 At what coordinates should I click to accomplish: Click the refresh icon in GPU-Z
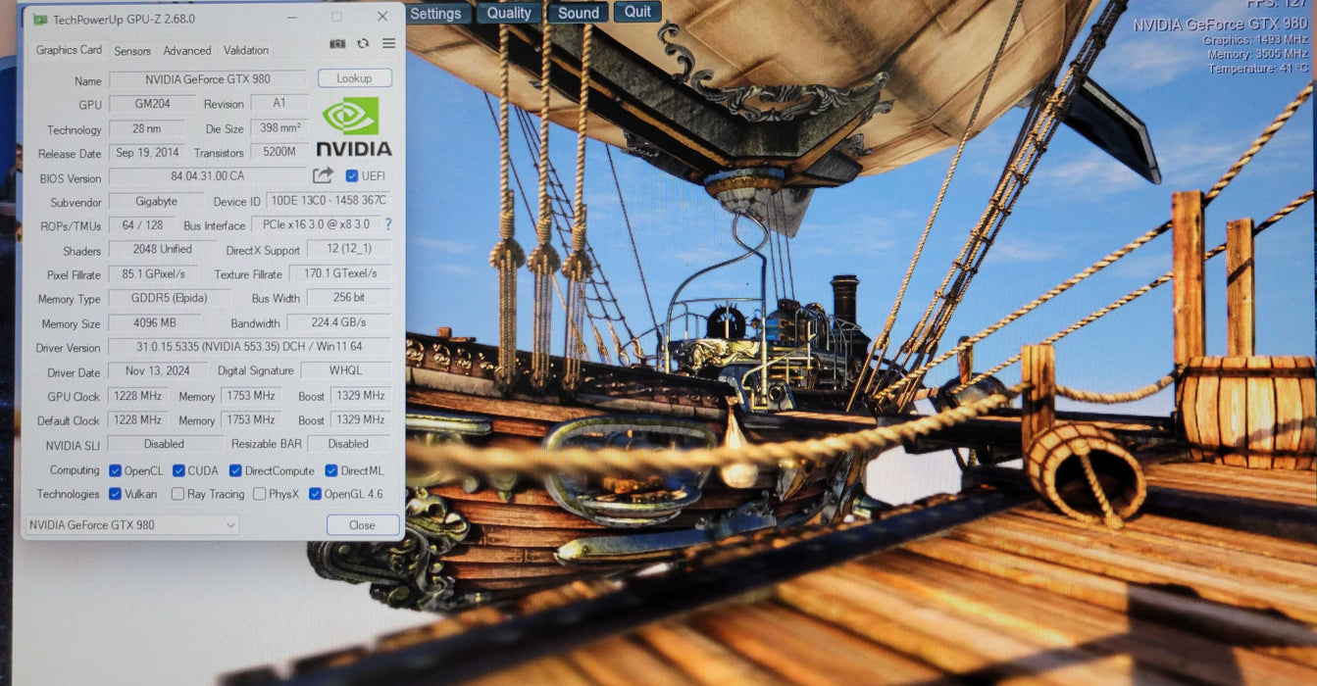(363, 44)
